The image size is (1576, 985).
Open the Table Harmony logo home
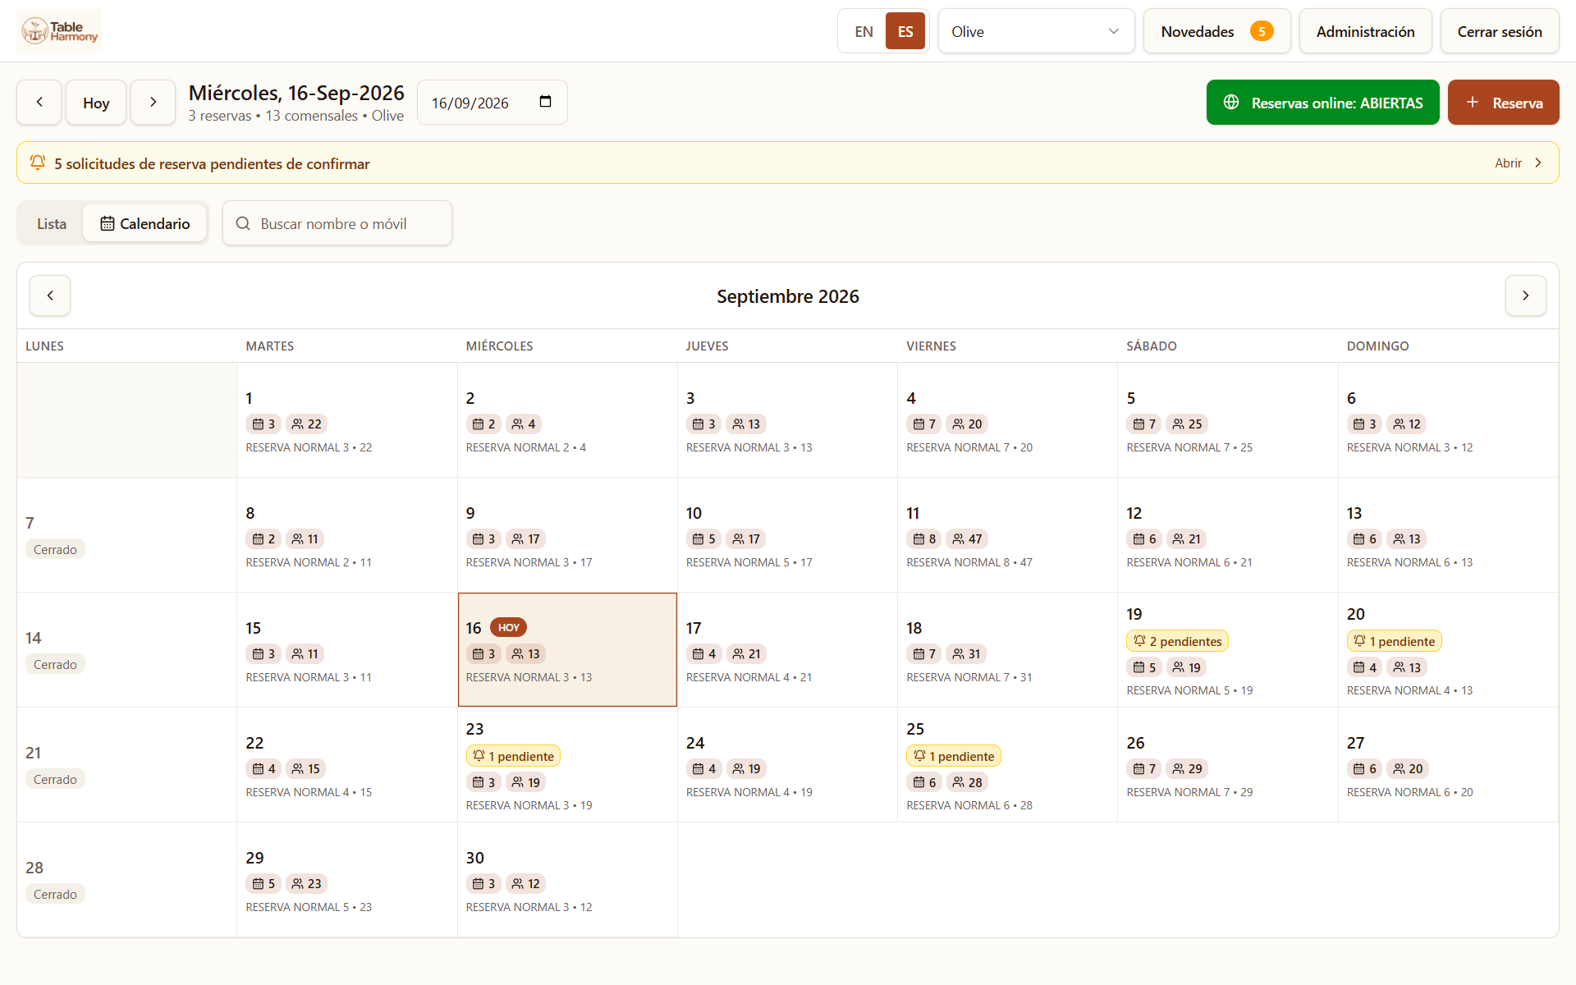coord(60,31)
